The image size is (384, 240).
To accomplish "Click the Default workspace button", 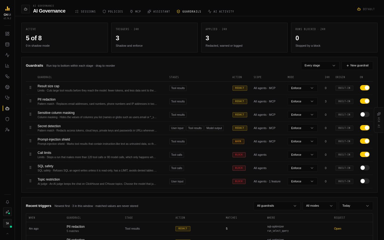I will [x=366, y=9].
